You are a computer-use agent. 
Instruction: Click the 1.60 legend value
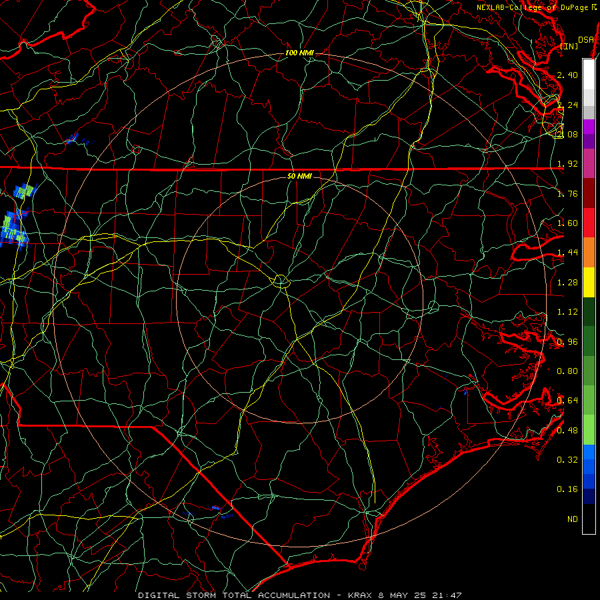click(567, 223)
